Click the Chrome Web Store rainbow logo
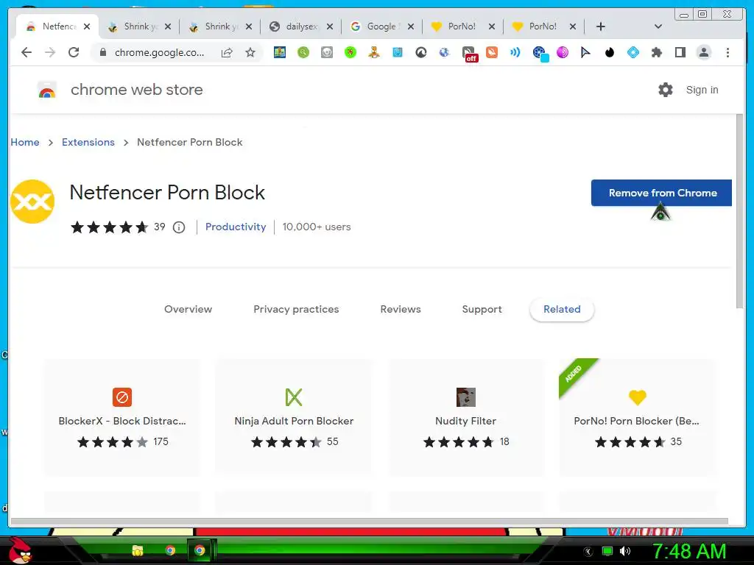The image size is (754, 565). [46, 90]
